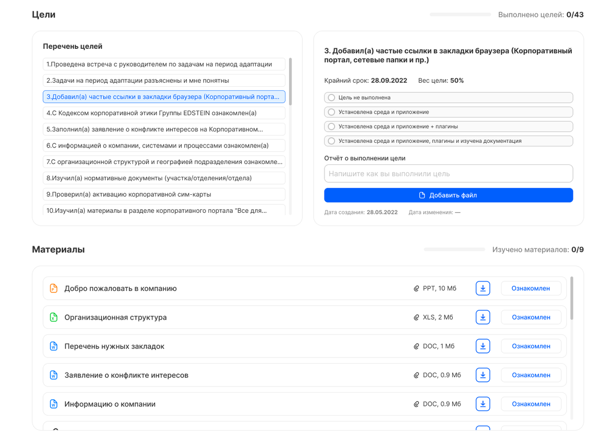Click deadline text '28.09.2022'

pos(389,81)
